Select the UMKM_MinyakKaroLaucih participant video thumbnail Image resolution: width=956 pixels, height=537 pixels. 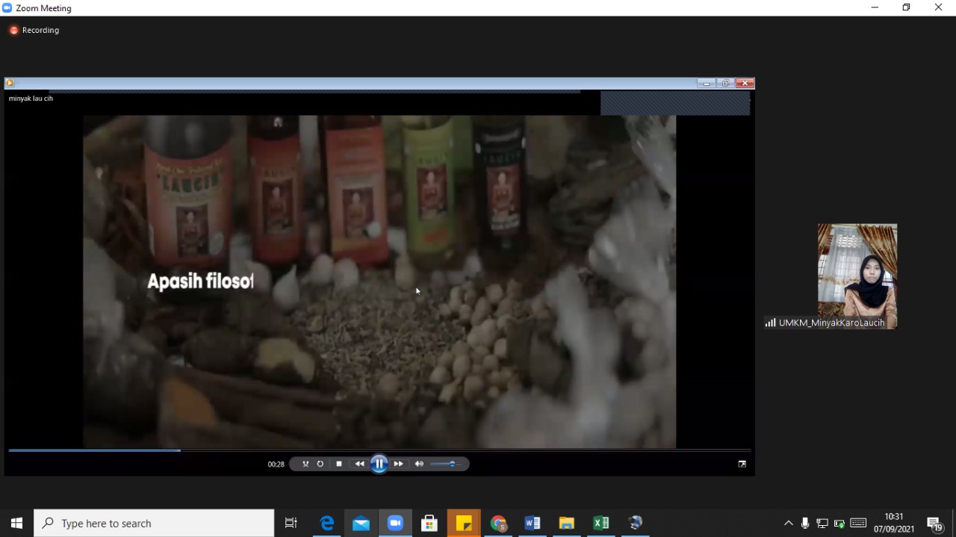click(857, 275)
